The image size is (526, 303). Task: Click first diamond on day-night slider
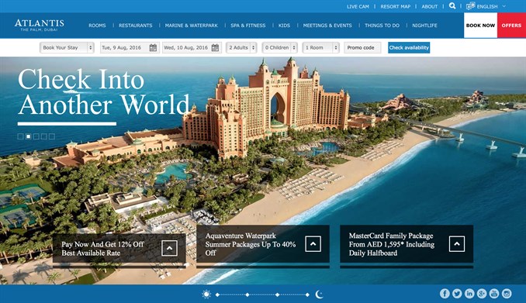[217, 294]
